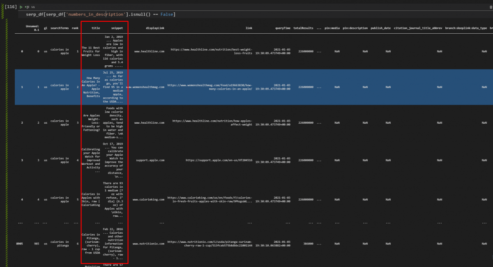The width and height of the screenshot is (493, 267).
Task: Click the 'branch:deeplink:data_type' column header
Action: pos(466,28)
